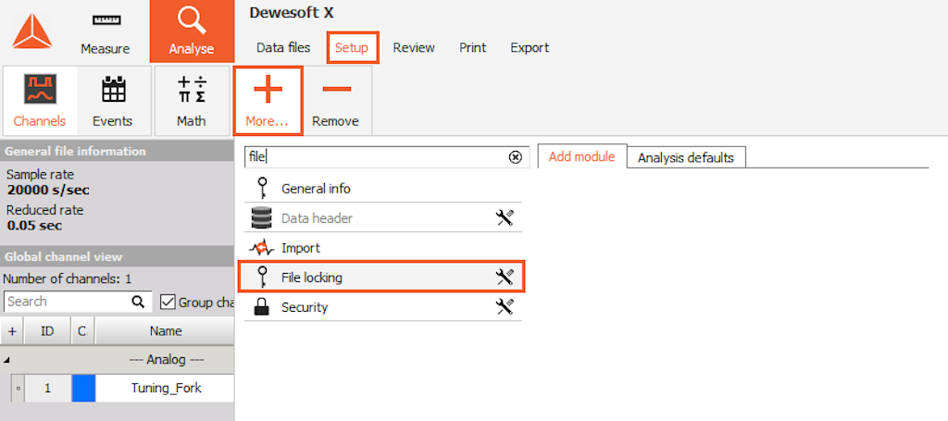This screenshot has width=948, height=421.
Task: Open the Math module
Action: [192, 101]
